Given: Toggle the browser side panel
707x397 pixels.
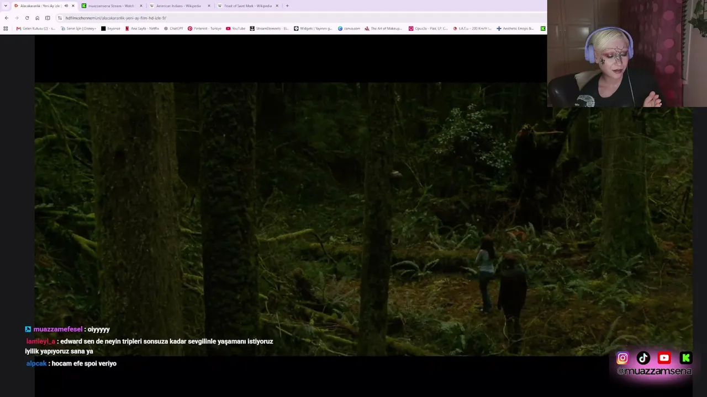Looking at the screenshot, I should pos(48,18).
